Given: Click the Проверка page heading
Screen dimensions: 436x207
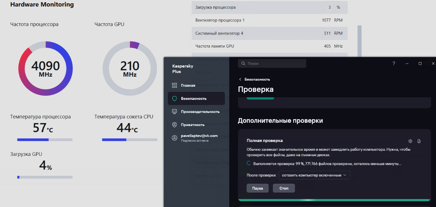Looking at the screenshot, I should [x=256, y=89].
